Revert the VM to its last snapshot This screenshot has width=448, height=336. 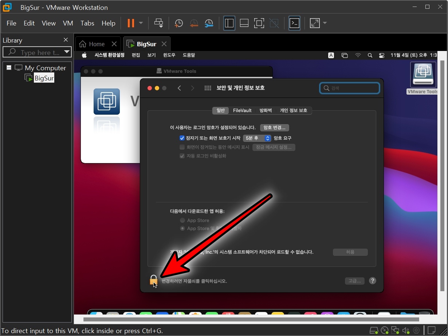pos(194,23)
